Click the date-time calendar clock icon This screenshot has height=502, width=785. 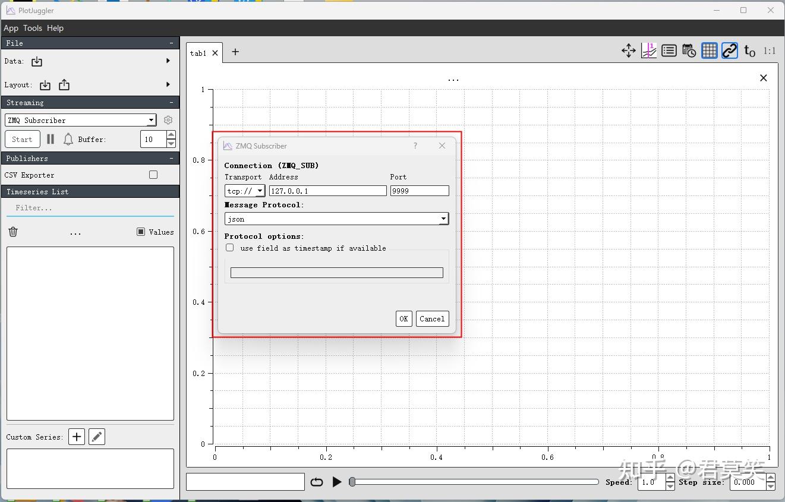click(x=689, y=51)
